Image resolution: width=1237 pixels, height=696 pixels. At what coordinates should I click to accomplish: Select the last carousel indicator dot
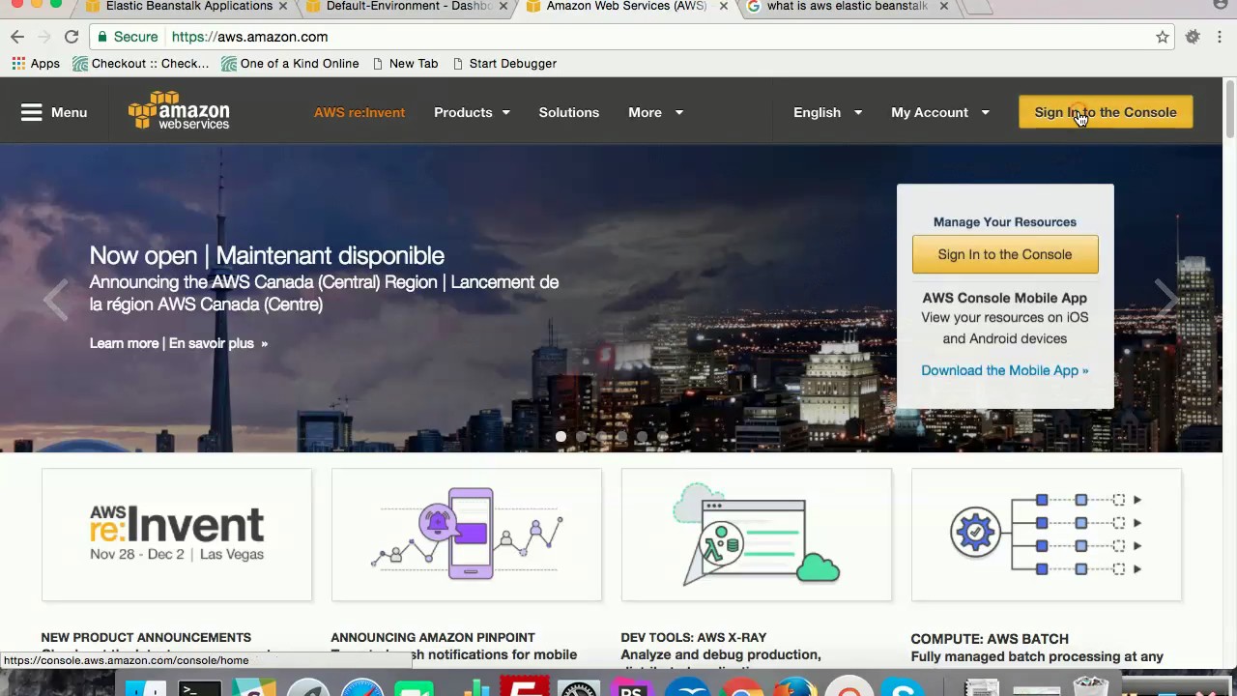click(x=662, y=437)
